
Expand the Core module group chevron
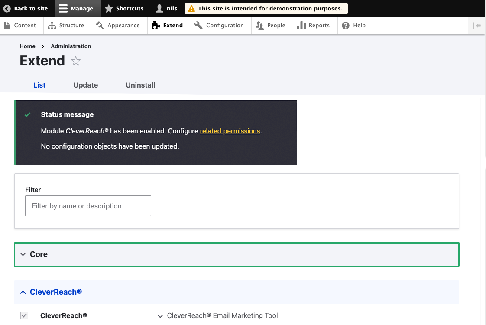pos(23,254)
